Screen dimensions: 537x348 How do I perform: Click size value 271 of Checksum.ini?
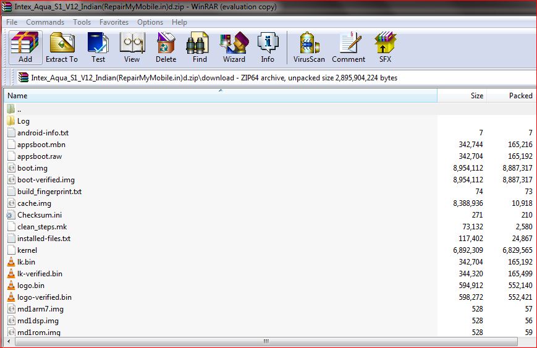(477, 215)
